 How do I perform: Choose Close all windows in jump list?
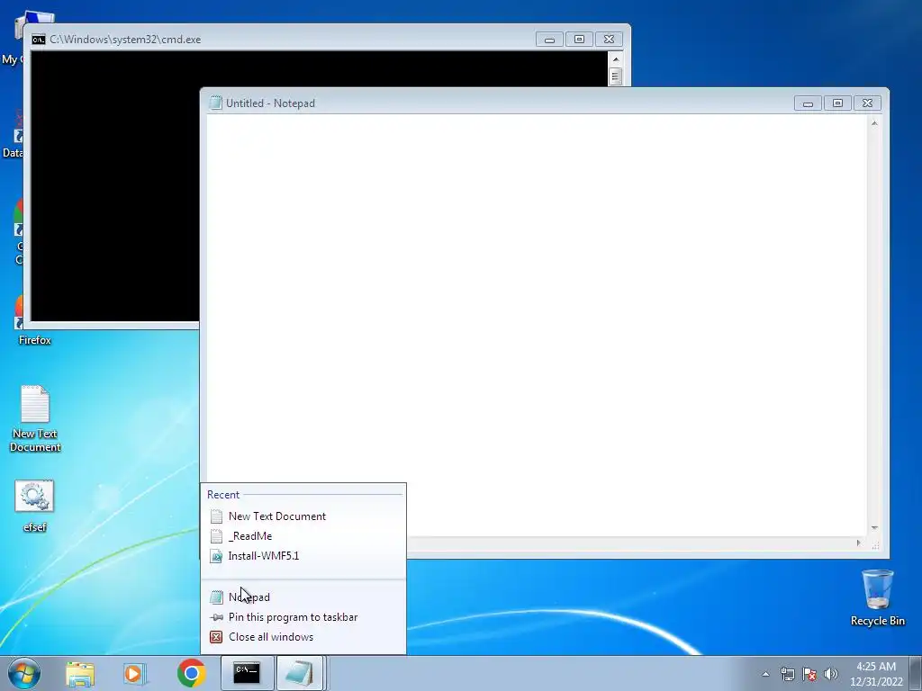303,637
